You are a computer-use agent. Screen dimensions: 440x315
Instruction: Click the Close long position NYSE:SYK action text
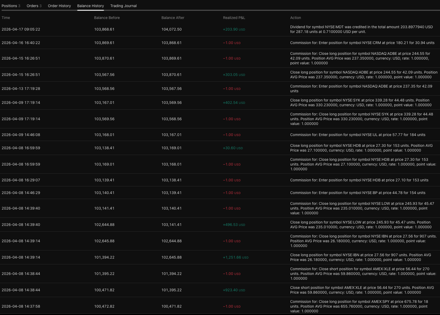[361, 103]
